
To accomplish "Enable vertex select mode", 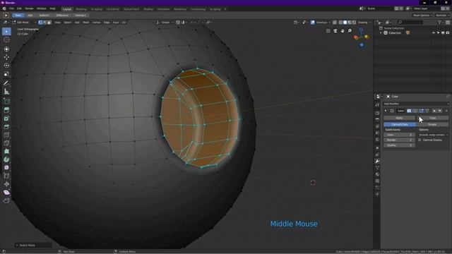I will tap(40, 22).
